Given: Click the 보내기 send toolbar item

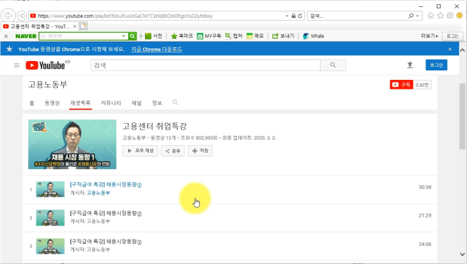Looking at the screenshot, I should (x=283, y=36).
